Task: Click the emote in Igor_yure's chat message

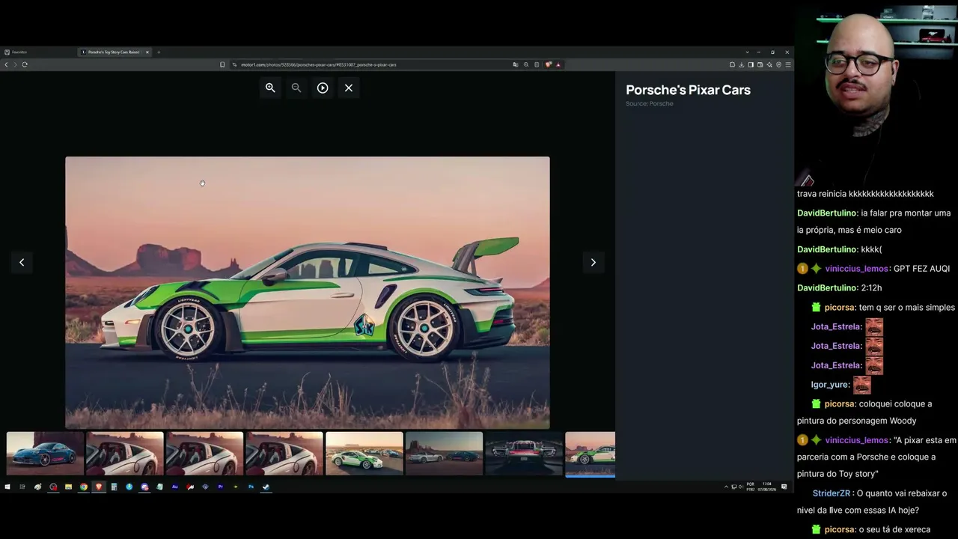Action: coord(862,385)
